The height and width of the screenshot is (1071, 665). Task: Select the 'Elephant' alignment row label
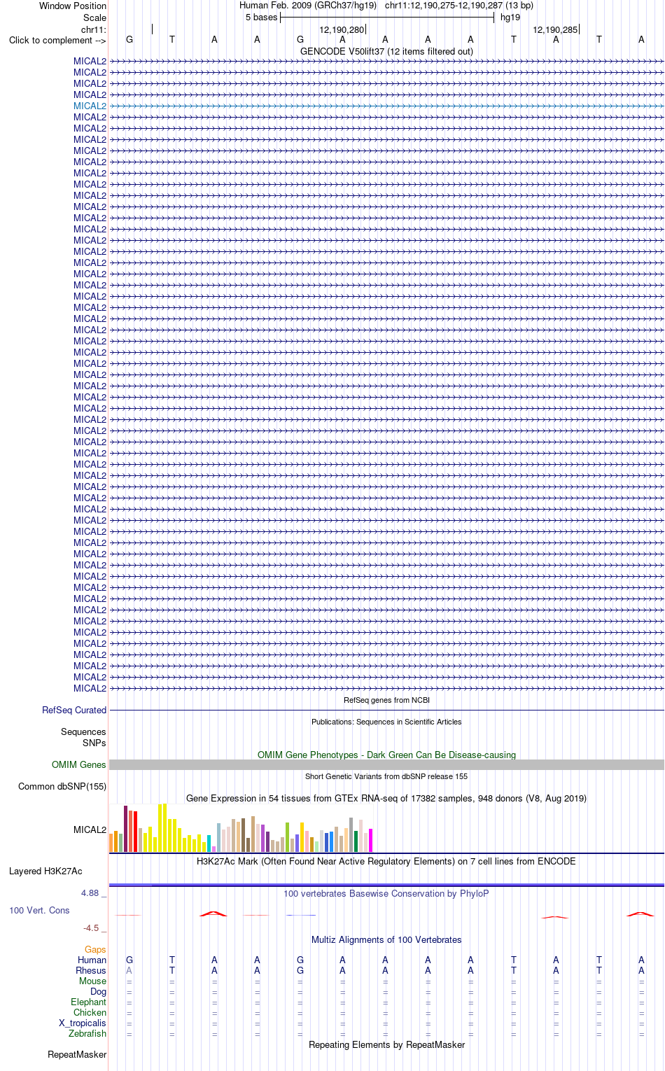click(x=89, y=1002)
